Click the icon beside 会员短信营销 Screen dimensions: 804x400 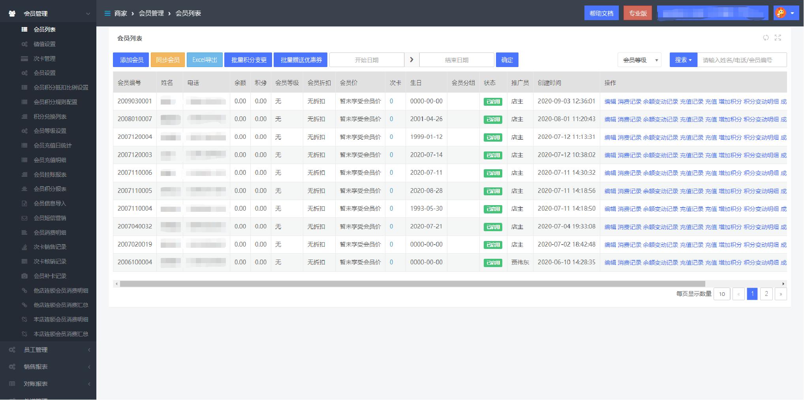click(24, 218)
